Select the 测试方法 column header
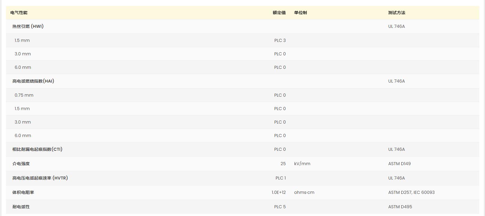The width and height of the screenshot is (485, 216). (x=397, y=13)
